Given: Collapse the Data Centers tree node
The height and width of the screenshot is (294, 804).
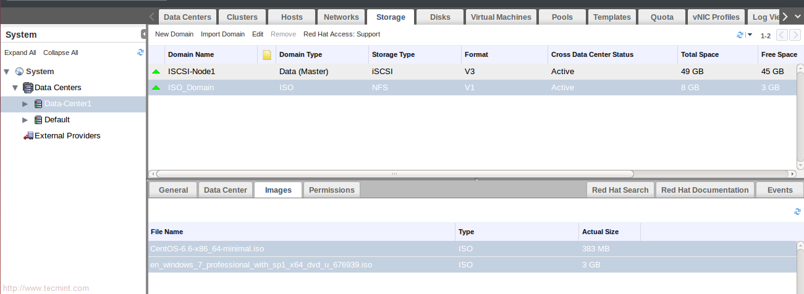Looking at the screenshot, I should point(15,88).
